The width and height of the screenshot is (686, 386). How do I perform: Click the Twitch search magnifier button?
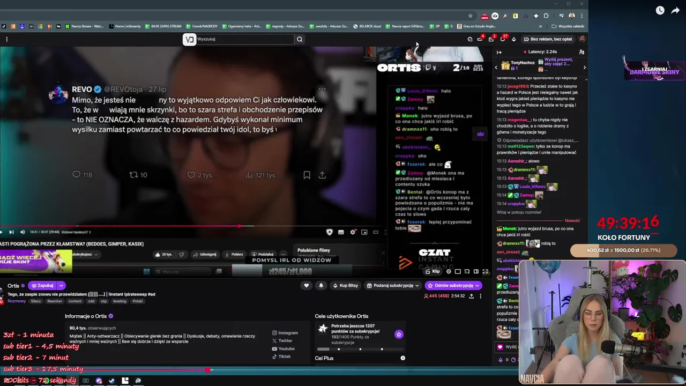click(x=300, y=39)
